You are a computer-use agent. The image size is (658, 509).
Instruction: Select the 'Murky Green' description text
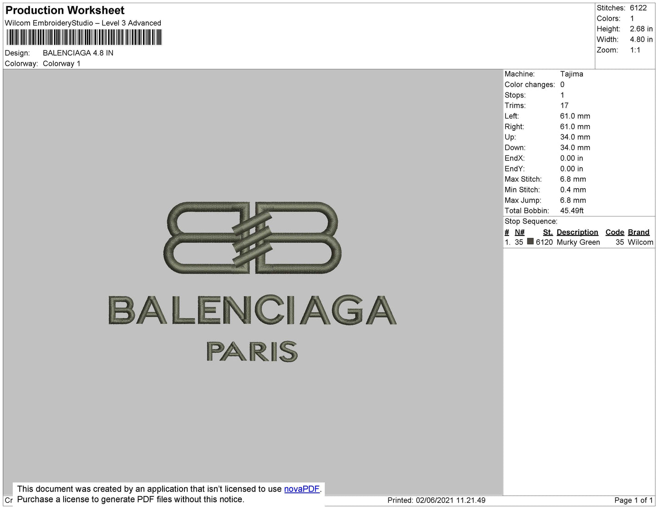click(578, 242)
